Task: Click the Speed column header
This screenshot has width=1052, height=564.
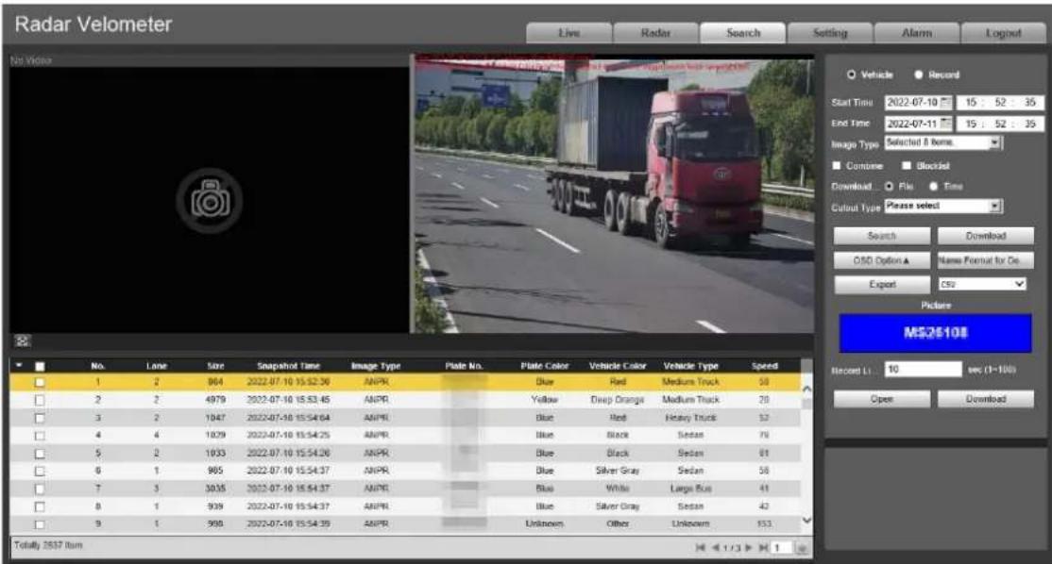Action: click(x=764, y=366)
